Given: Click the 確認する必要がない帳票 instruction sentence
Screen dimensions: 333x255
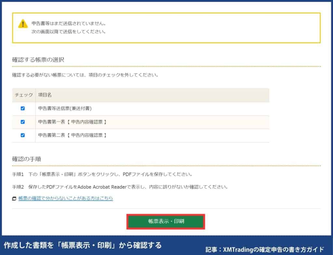Looking at the screenshot, I should [85, 75].
